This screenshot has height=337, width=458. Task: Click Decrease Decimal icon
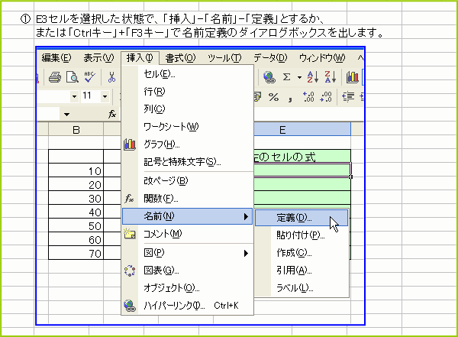click(326, 97)
